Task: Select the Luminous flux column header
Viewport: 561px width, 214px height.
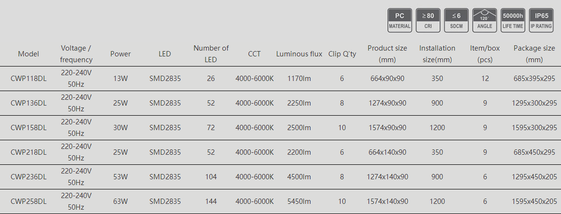Action: (299, 54)
